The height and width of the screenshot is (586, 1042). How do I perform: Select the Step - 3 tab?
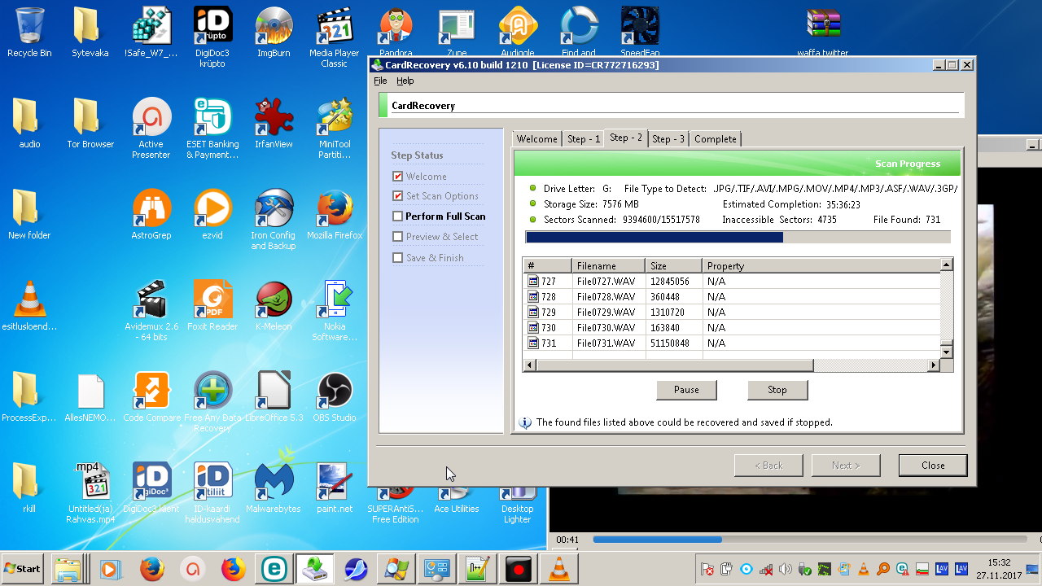(668, 139)
